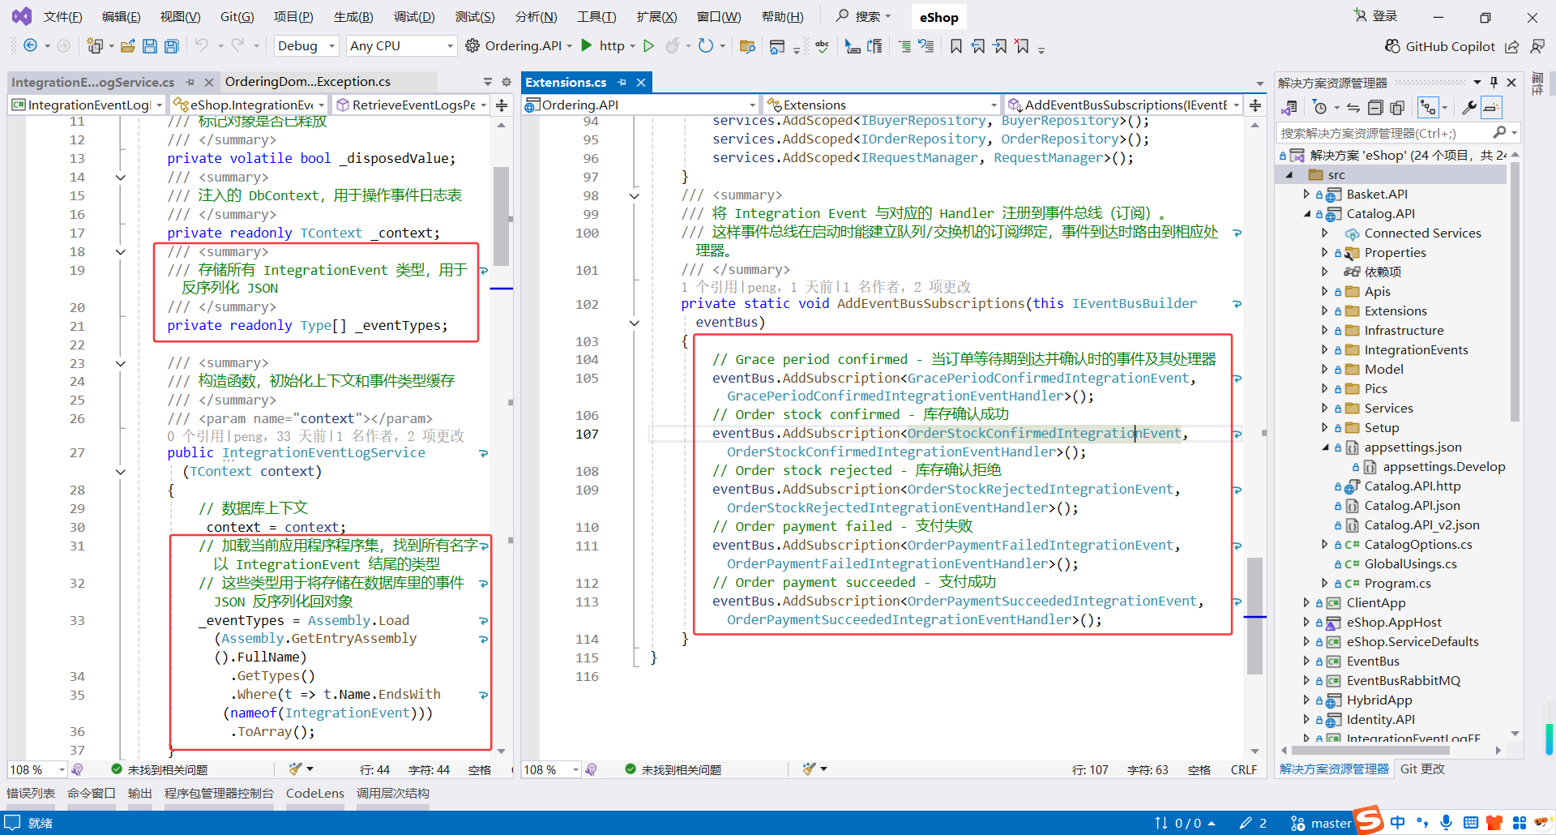Viewport: 1556px width, 835px height.
Task: Click the Save All toolbar icon
Action: 172,46
